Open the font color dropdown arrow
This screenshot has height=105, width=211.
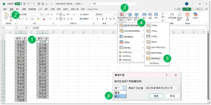(x=46, y=19)
